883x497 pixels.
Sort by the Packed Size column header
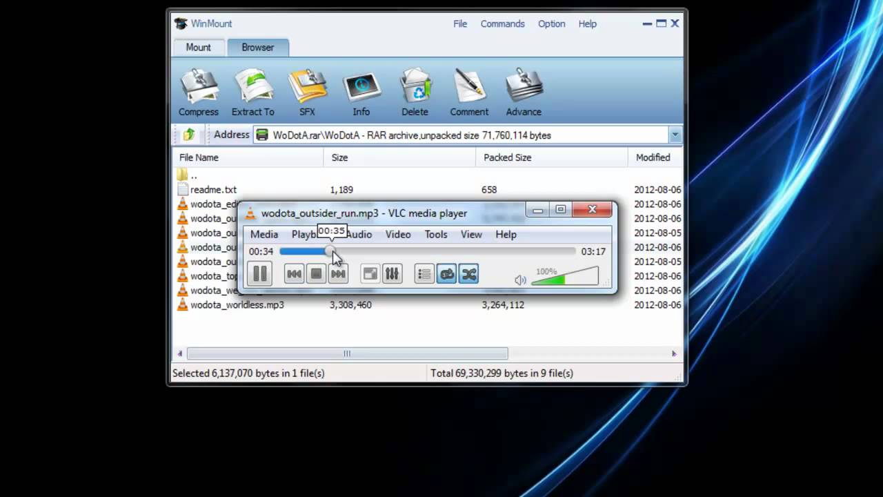tap(551, 157)
